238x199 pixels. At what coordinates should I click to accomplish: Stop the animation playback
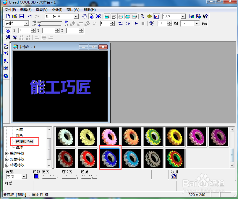coord(143,24)
